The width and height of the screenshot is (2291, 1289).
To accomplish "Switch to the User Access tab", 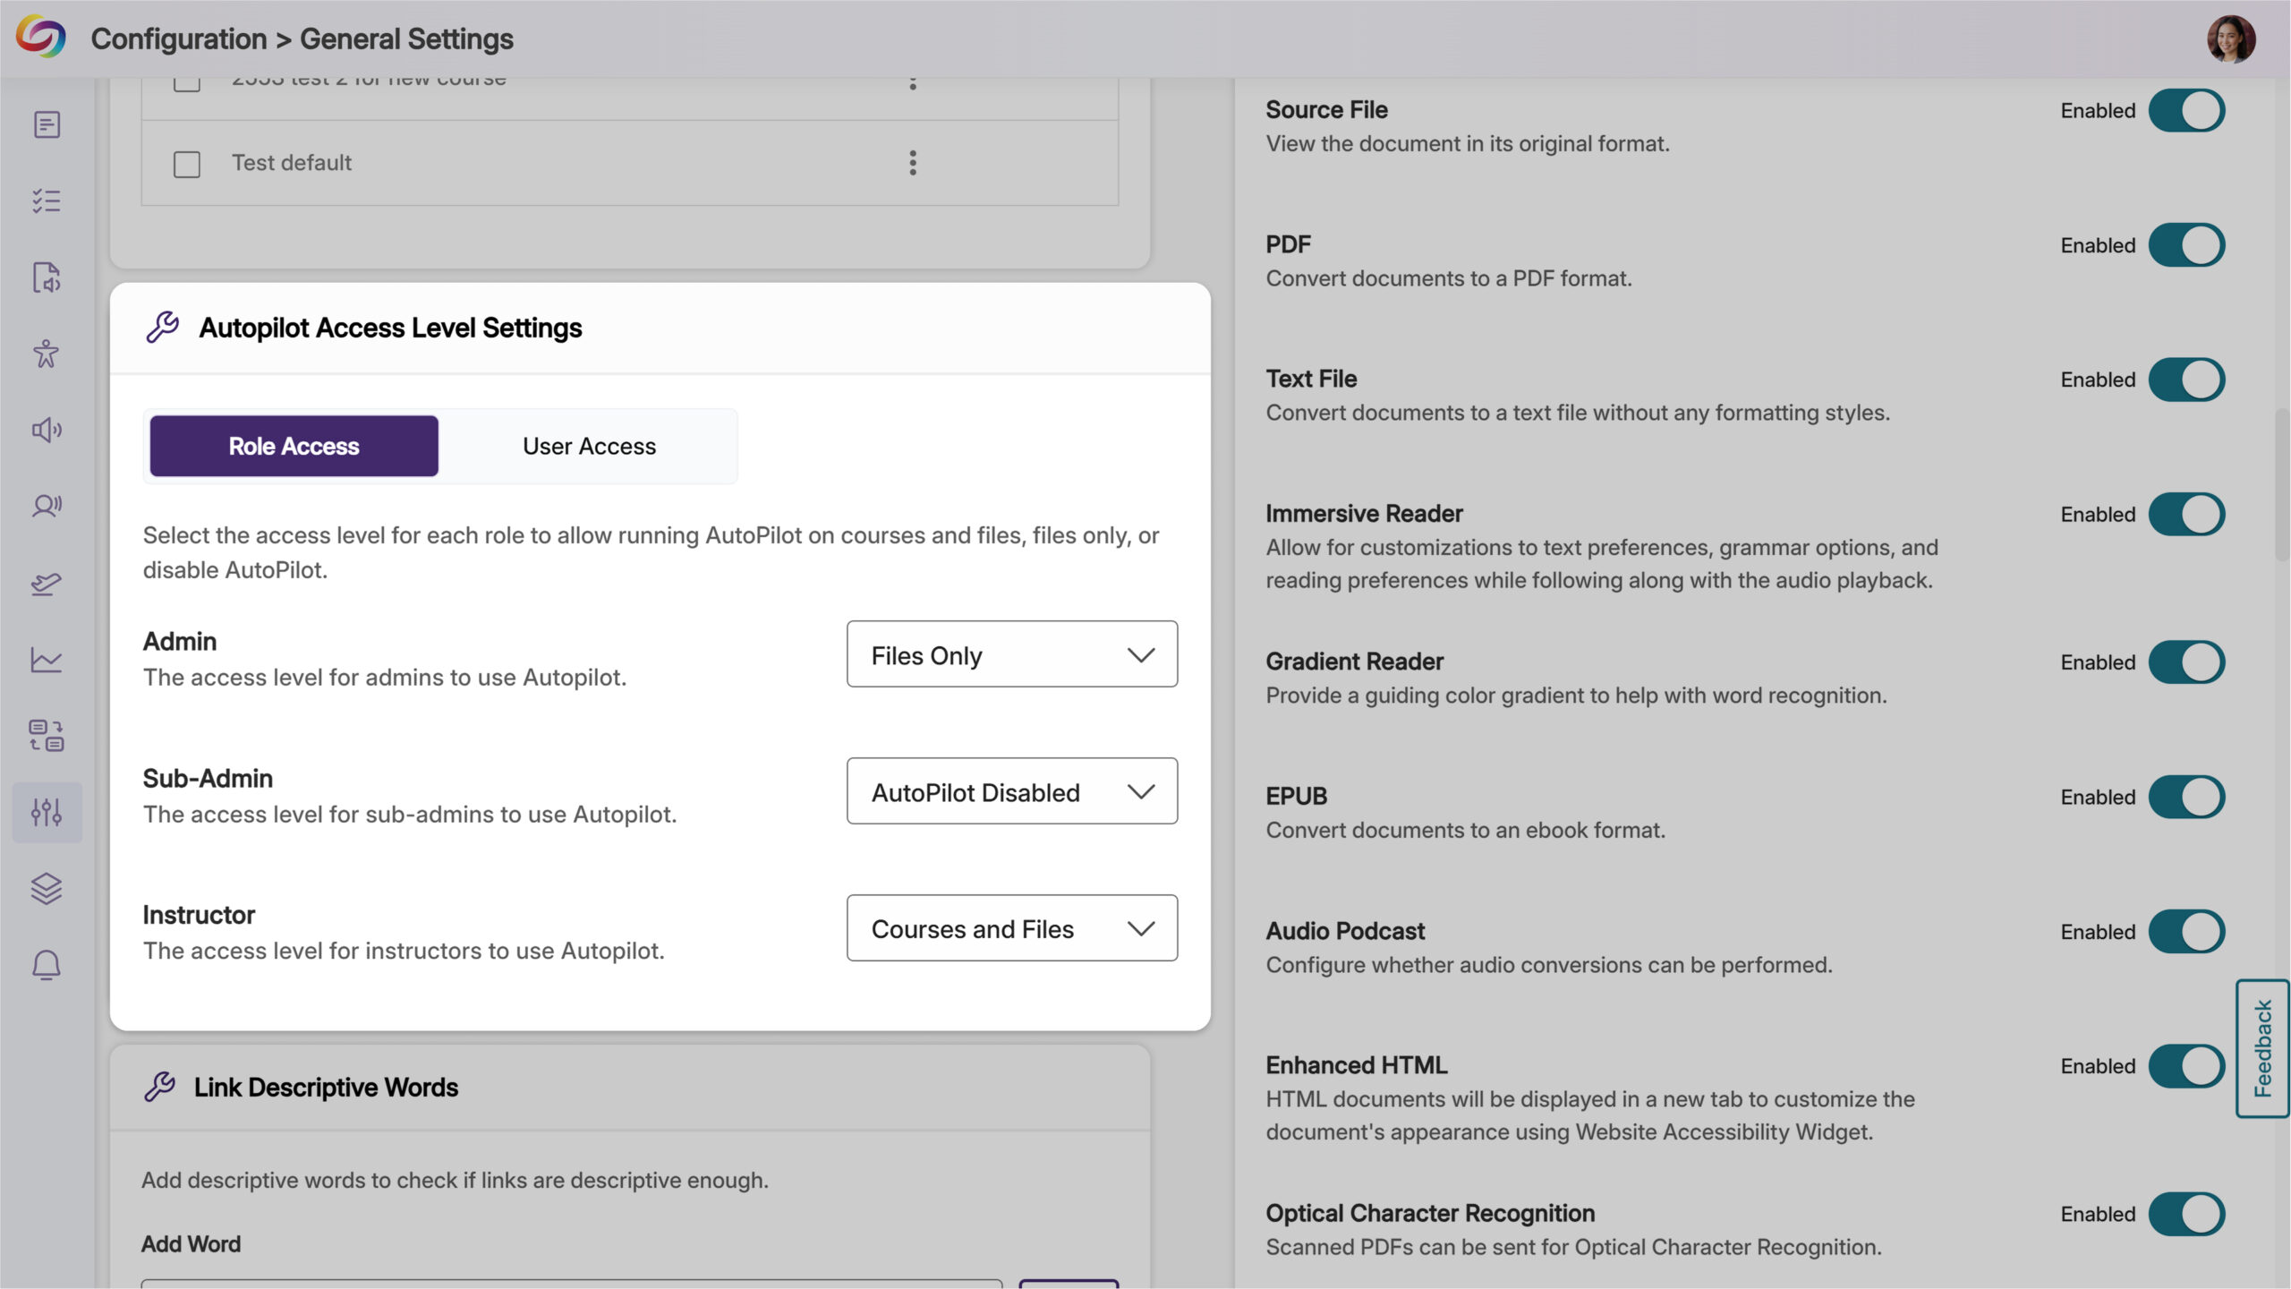I will [589, 446].
